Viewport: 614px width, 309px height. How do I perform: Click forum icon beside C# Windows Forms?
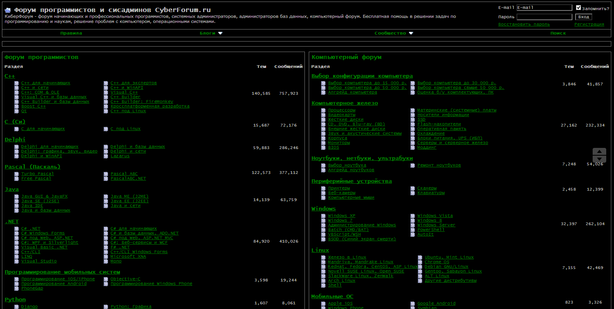coord(17,233)
